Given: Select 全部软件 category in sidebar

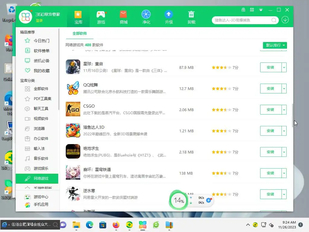Looking at the screenshot, I should click(37, 89).
